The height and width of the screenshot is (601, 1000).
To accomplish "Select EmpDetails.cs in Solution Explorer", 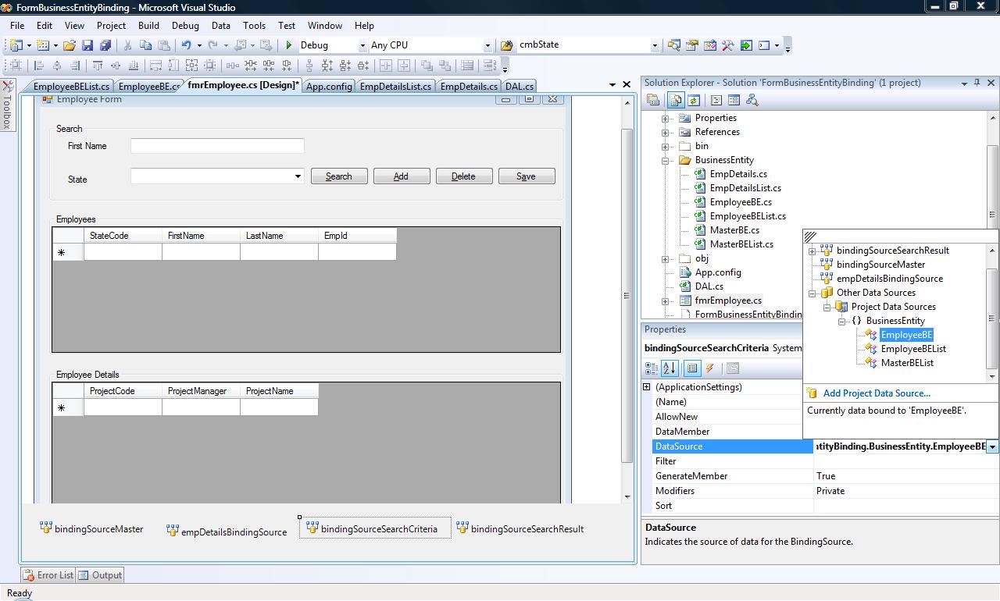I will coord(738,174).
